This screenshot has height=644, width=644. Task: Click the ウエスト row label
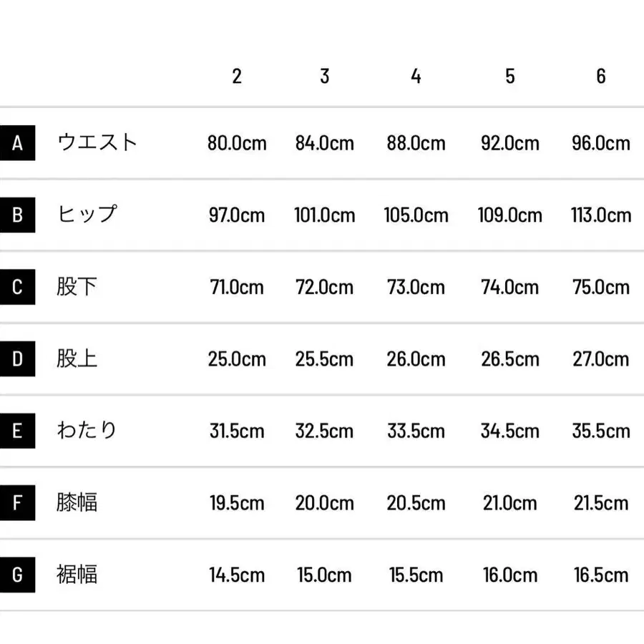pos(97,142)
